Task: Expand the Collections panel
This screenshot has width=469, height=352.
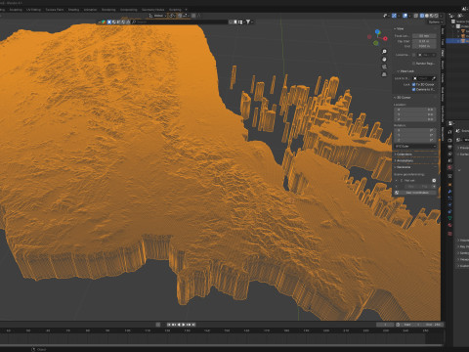Action: [x=404, y=154]
